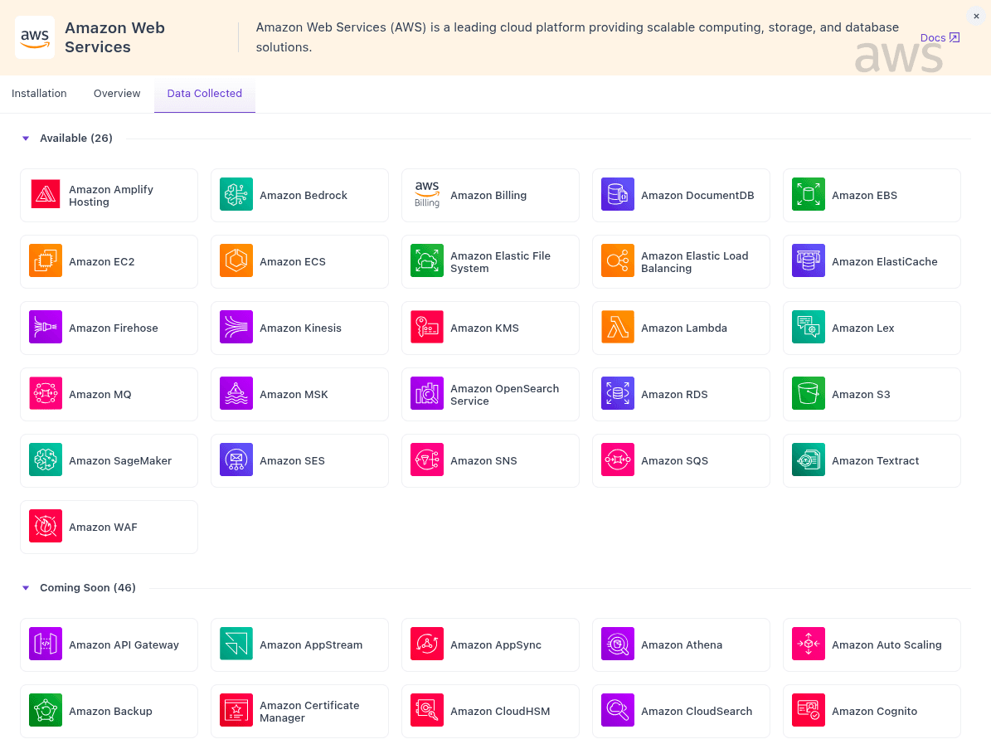The height and width of the screenshot is (744, 991).
Task: Select the Amazon RDS database icon
Action: pyautogui.click(x=618, y=394)
